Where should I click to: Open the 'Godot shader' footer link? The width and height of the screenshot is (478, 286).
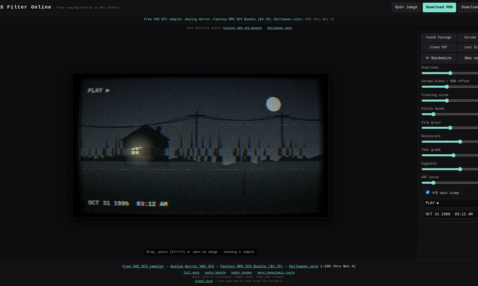point(242,272)
